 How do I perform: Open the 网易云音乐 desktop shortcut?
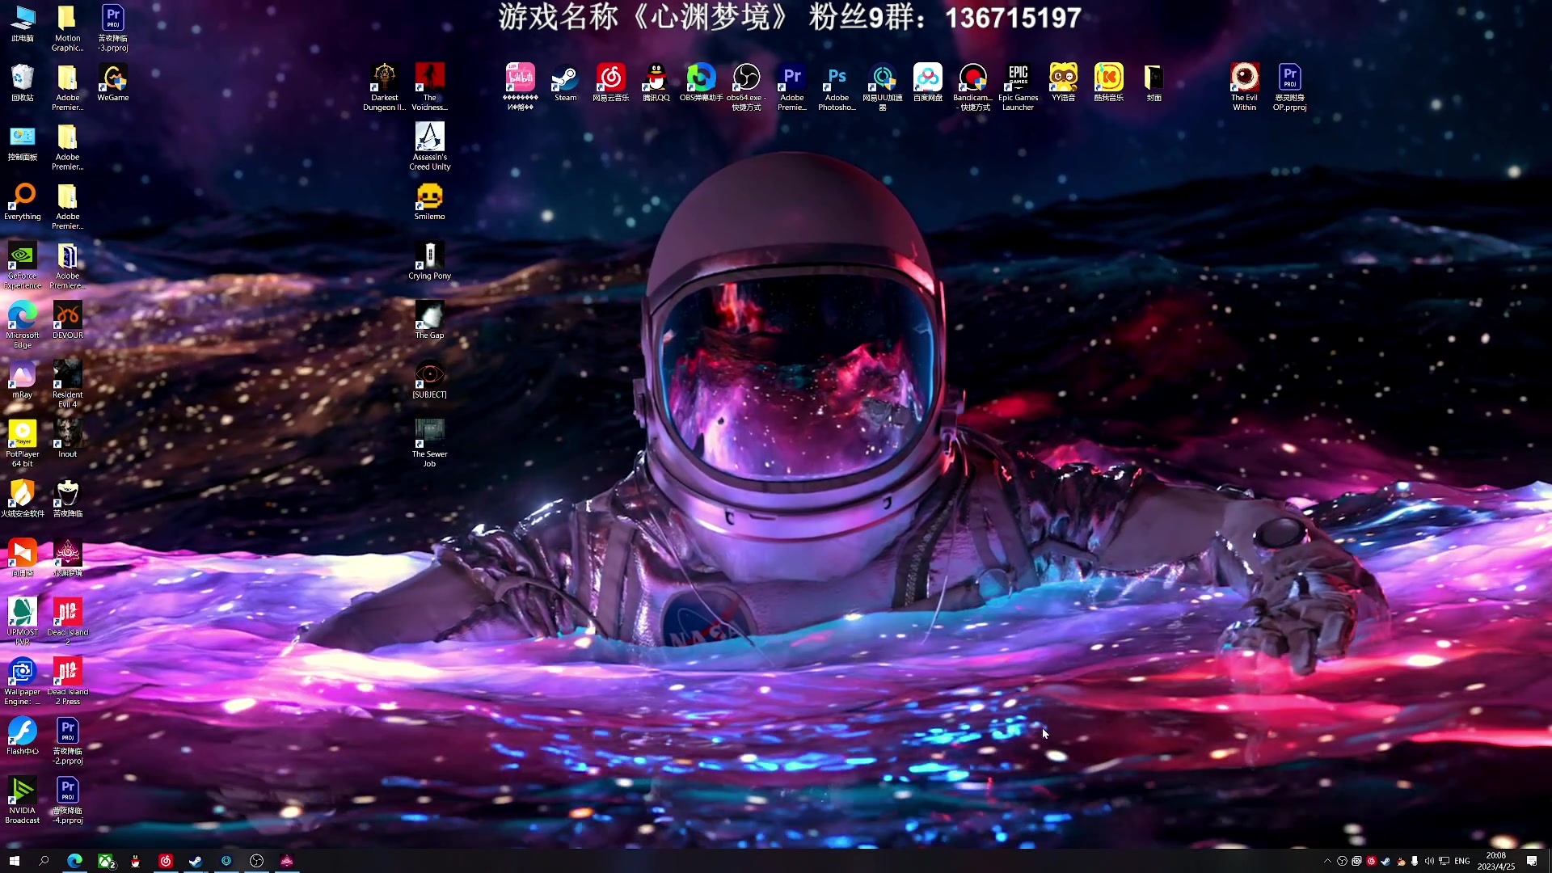click(x=610, y=83)
